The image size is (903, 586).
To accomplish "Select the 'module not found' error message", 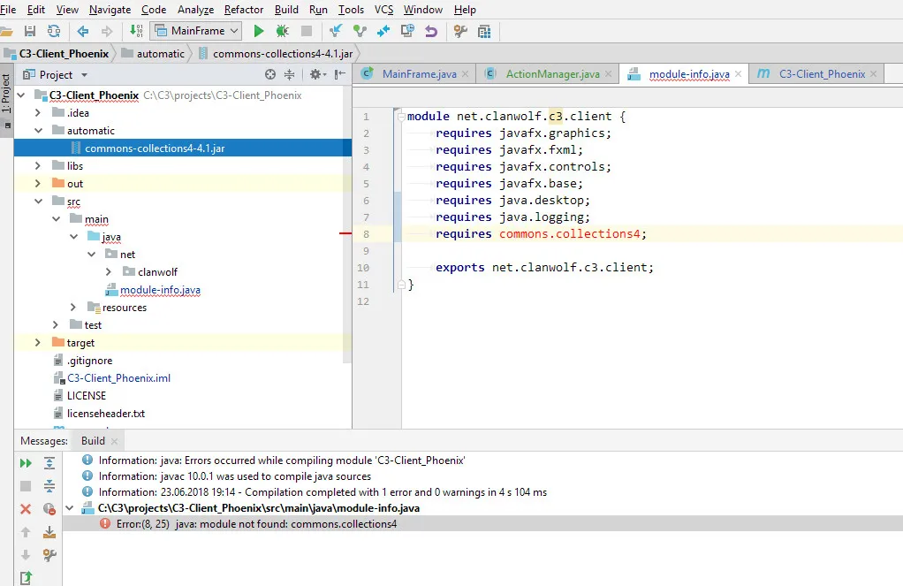I will point(256,524).
